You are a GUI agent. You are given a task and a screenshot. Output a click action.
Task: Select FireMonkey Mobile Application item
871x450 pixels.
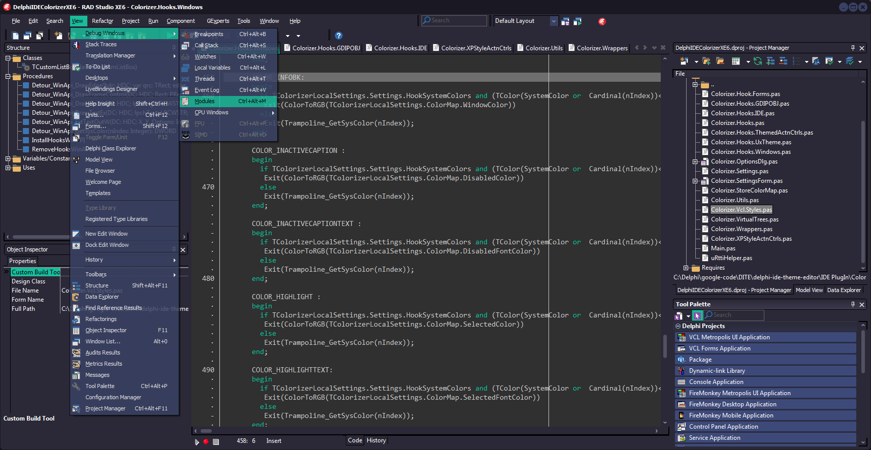coord(765,415)
